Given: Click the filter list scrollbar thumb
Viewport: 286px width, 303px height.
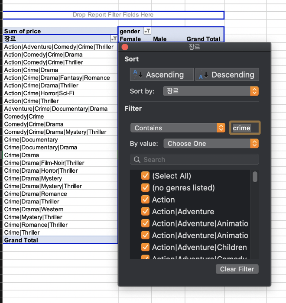Looking at the screenshot, I should [x=255, y=177].
